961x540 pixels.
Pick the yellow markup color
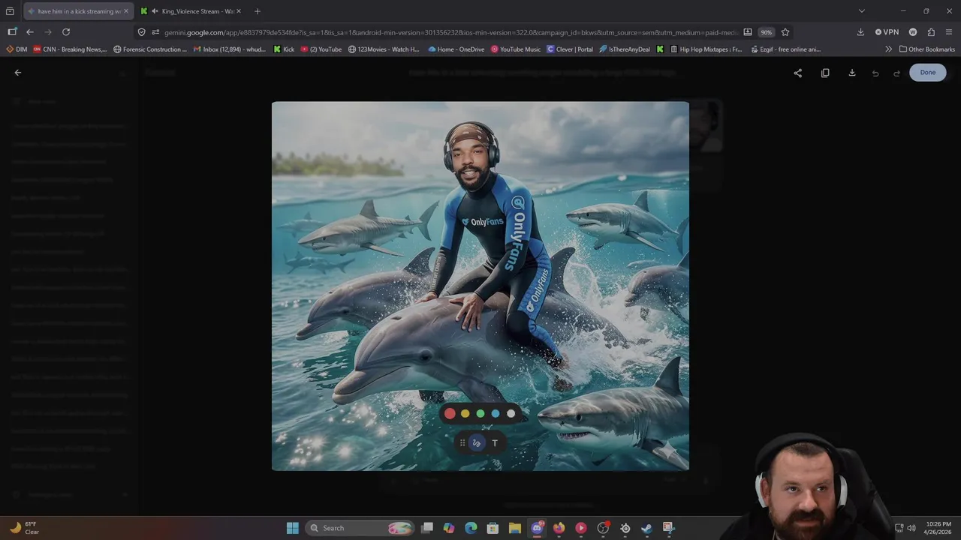465,413
